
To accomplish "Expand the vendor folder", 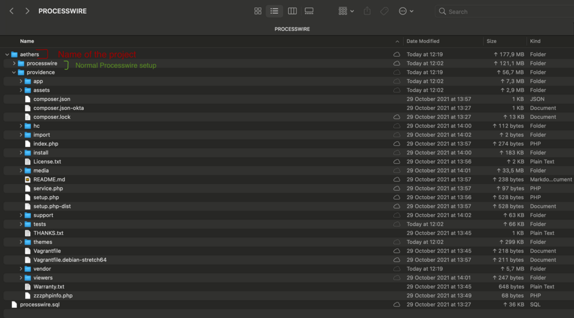I will pyautogui.click(x=21, y=269).
